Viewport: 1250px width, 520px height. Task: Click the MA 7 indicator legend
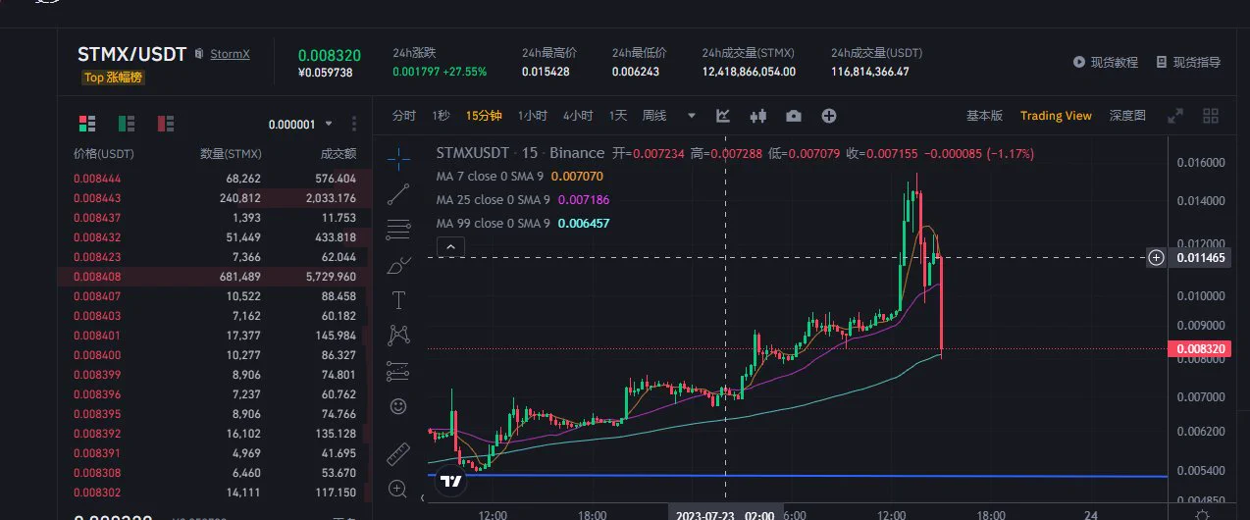pyautogui.click(x=520, y=176)
